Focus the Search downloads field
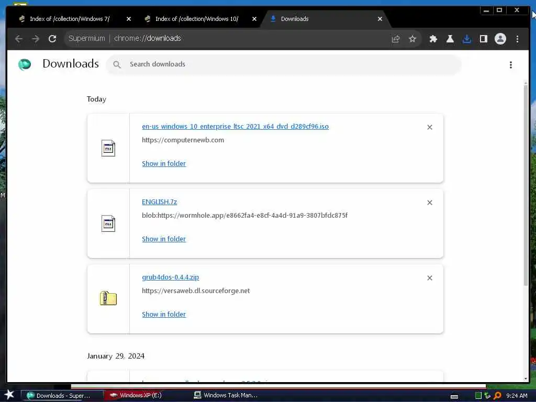This screenshot has width=536, height=402. [x=284, y=64]
